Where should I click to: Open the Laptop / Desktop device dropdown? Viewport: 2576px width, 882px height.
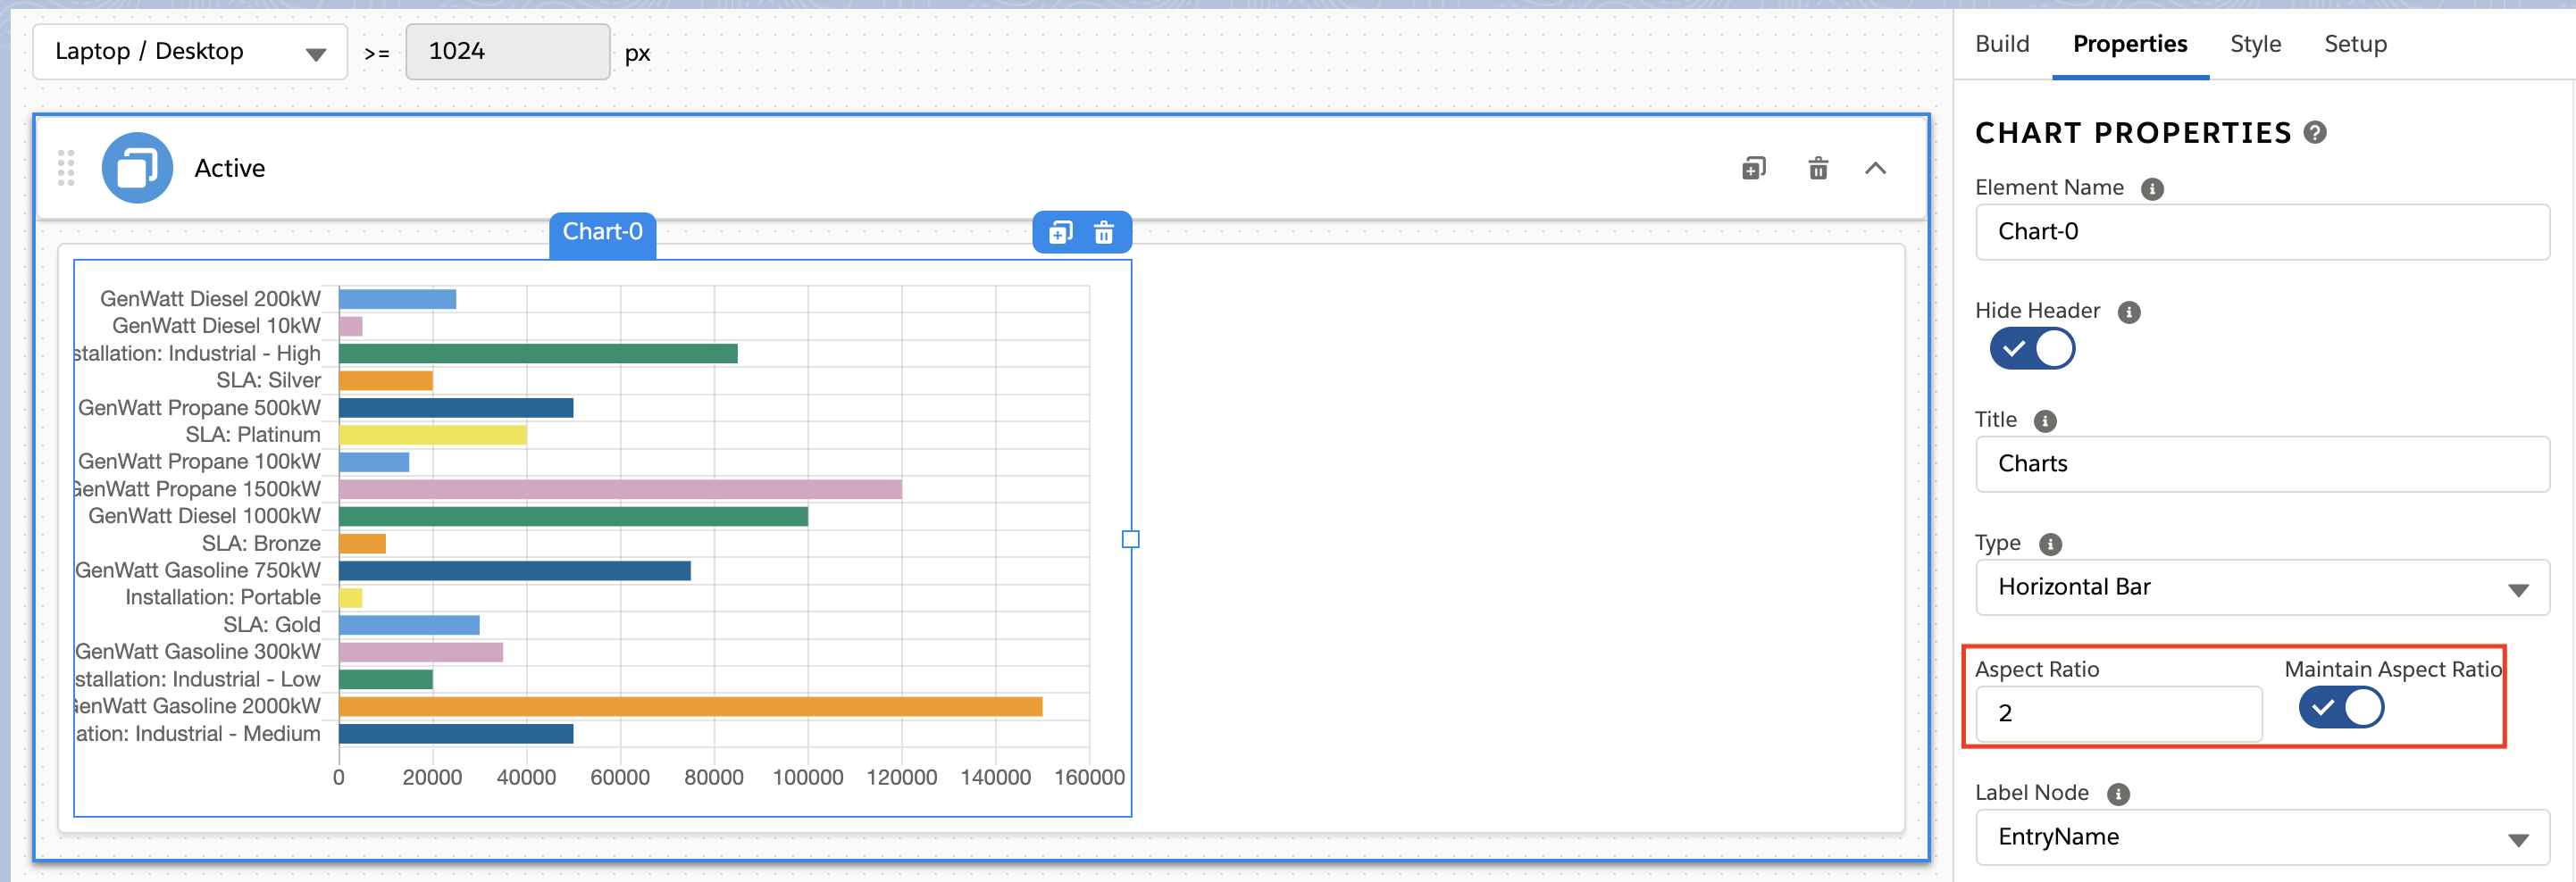tap(190, 52)
